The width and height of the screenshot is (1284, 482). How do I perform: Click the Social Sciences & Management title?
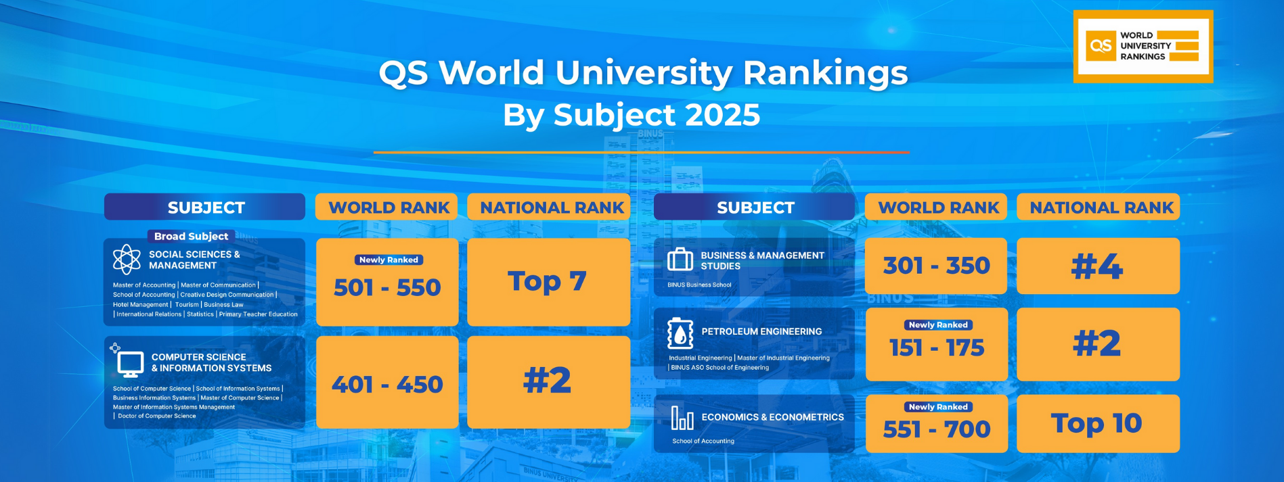coord(195,260)
